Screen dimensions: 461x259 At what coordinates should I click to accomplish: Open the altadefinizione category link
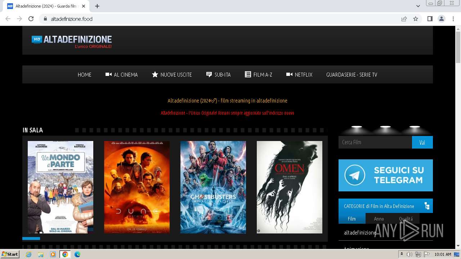[360, 232]
